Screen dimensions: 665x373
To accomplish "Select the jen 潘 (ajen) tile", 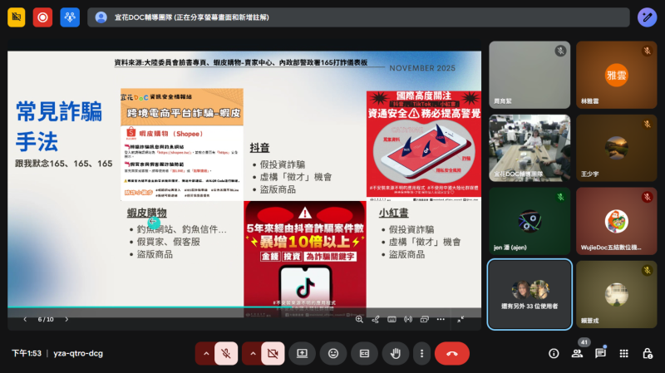I will click(x=530, y=221).
